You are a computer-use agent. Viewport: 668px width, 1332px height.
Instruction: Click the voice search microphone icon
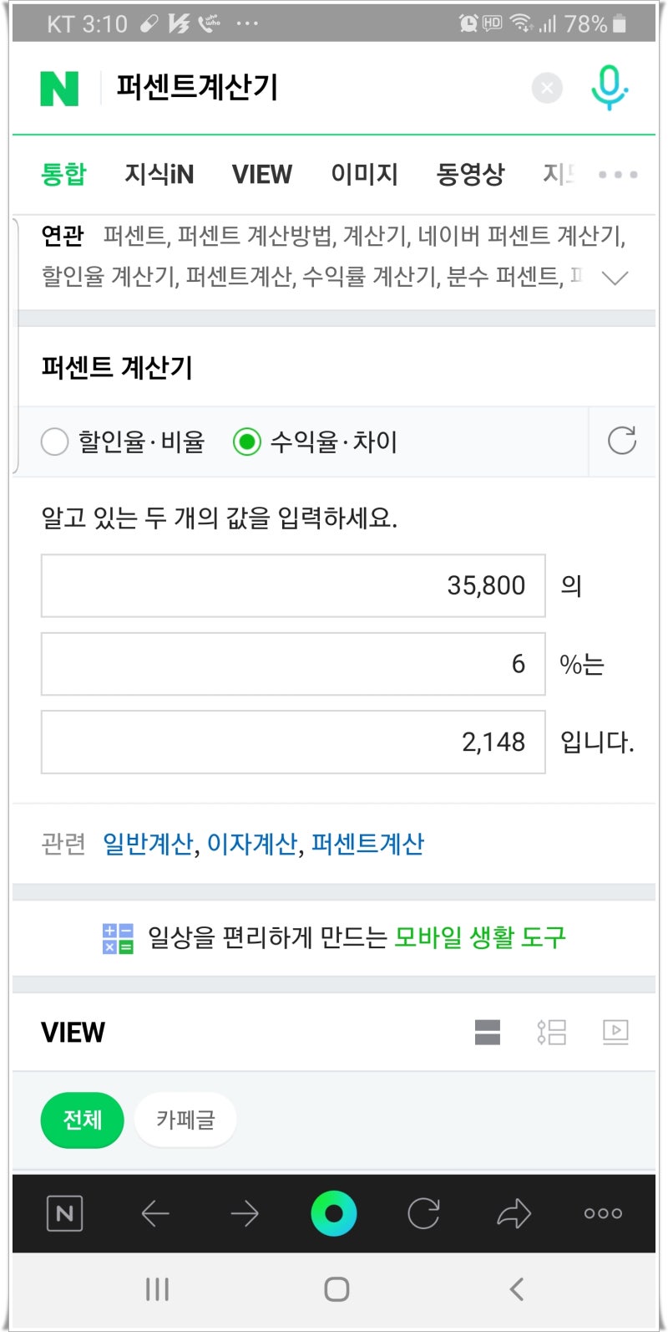click(610, 87)
